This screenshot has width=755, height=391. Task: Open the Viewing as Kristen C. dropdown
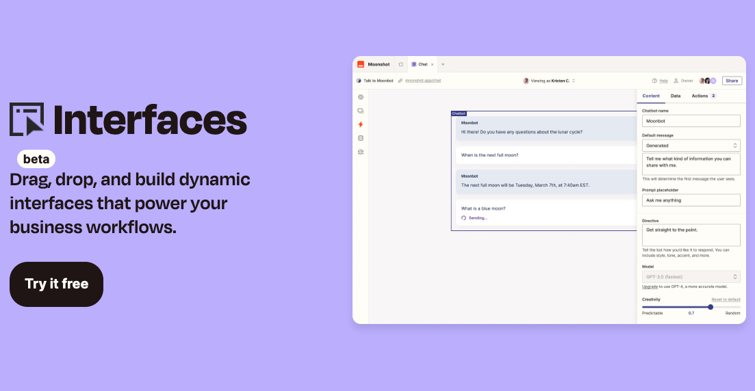550,81
